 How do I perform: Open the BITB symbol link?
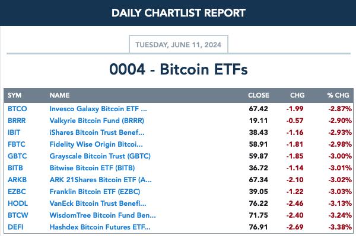point(15,168)
